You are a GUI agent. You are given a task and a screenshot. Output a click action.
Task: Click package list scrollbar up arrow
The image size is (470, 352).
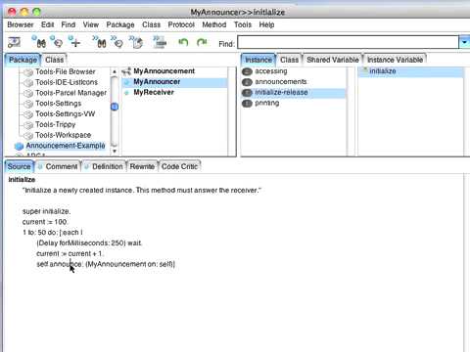click(115, 71)
